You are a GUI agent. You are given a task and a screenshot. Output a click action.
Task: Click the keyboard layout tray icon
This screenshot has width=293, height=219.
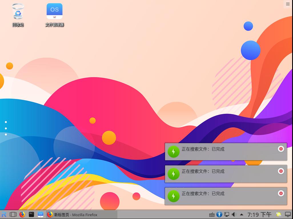tap(212, 214)
